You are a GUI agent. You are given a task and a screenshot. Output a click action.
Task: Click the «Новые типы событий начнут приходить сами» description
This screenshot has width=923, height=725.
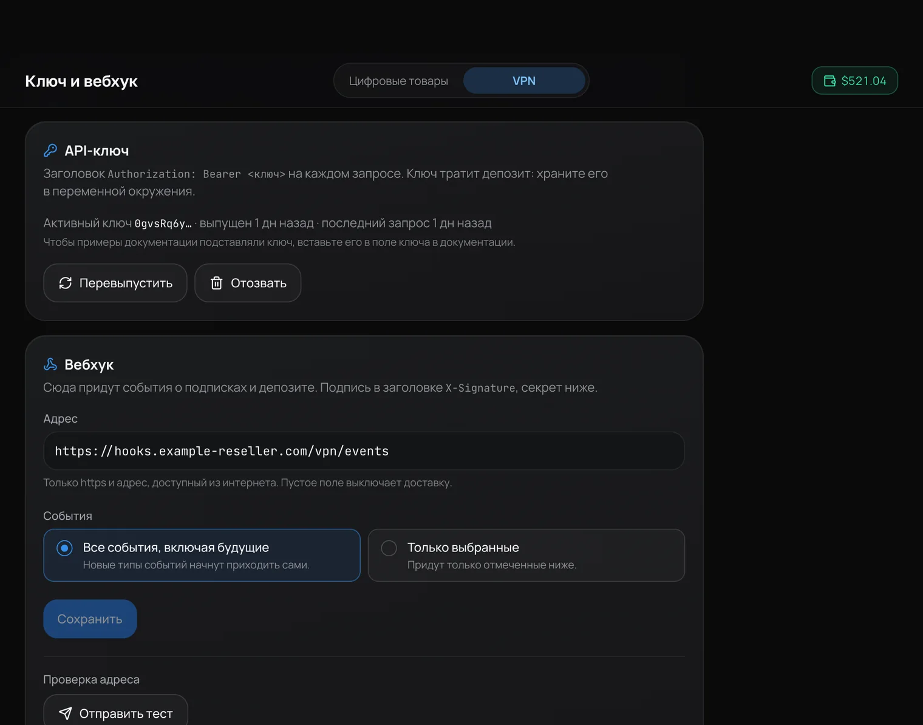coord(196,565)
